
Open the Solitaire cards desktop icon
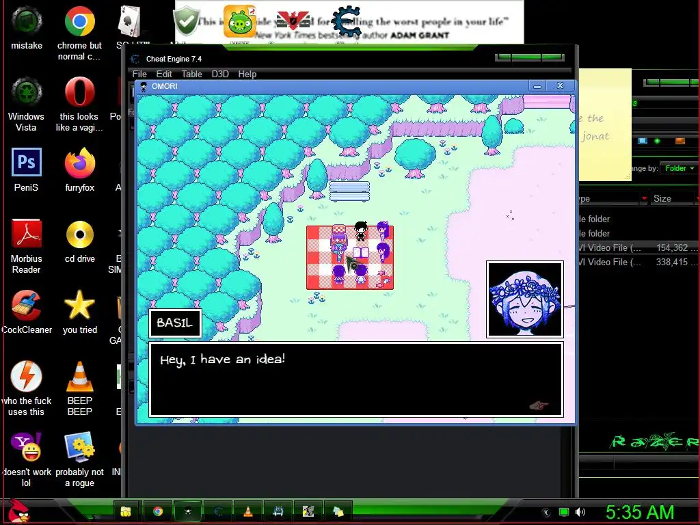coord(129,23)
